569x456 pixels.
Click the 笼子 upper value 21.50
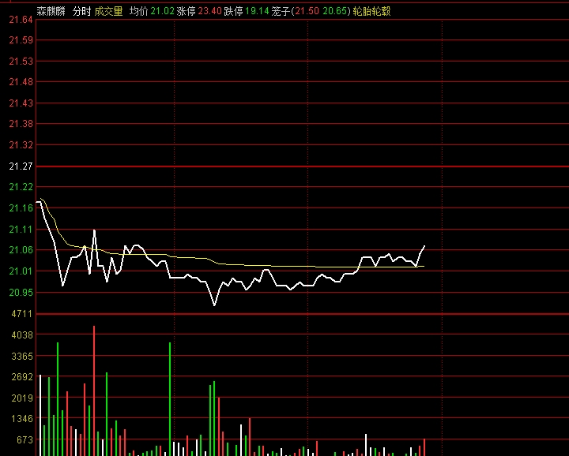[307, 11]
